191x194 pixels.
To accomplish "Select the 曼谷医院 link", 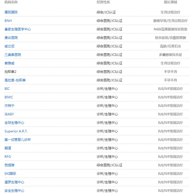I will coord(11,38).
